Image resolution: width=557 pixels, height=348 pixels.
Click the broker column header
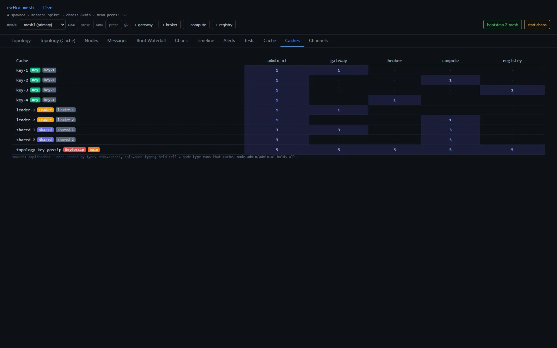click(x=395, y=61)
